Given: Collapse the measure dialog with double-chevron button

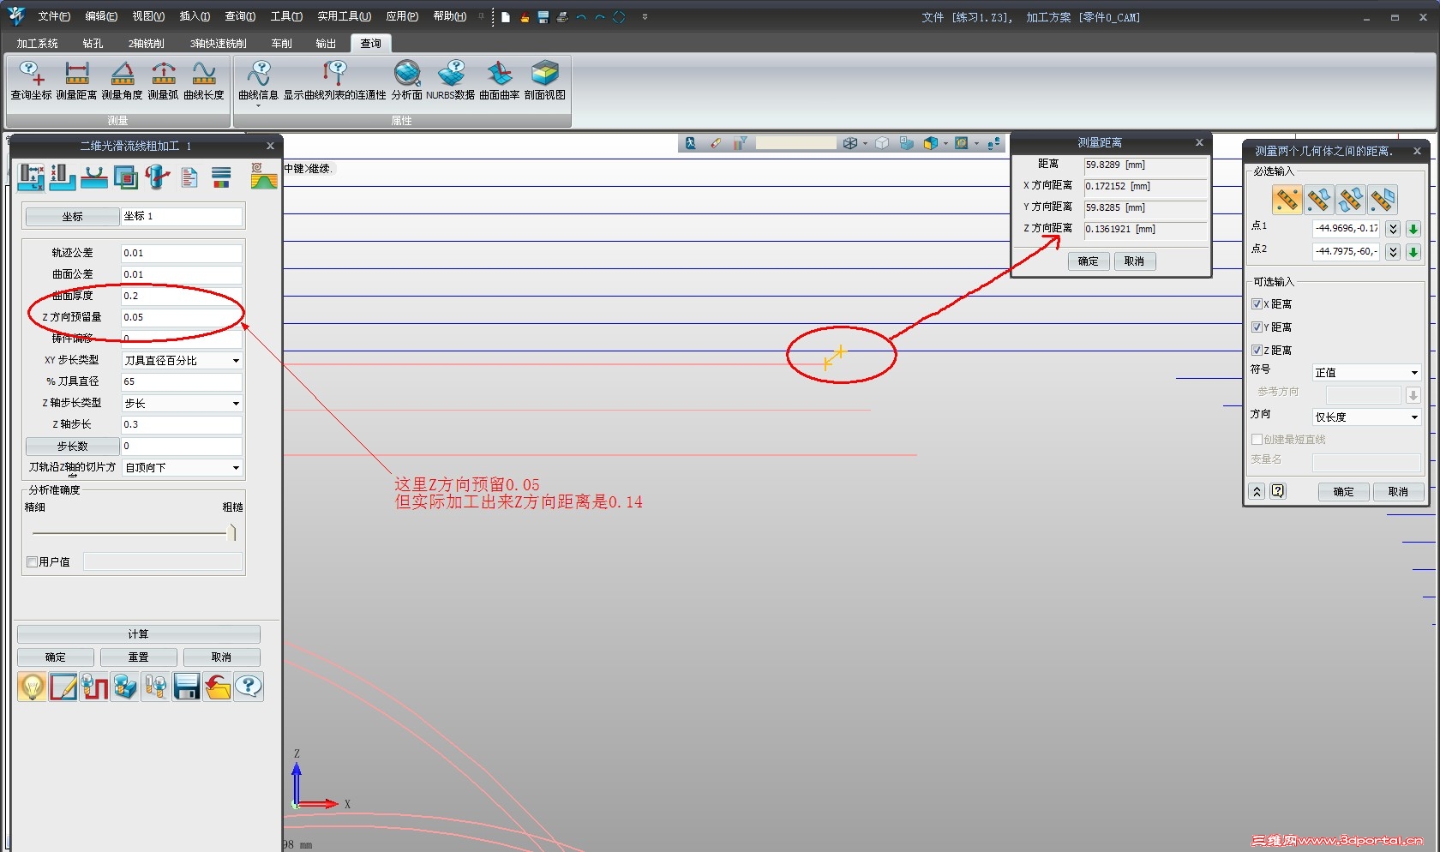Looking at the screenshot, I should click(x=1257, y=491).
